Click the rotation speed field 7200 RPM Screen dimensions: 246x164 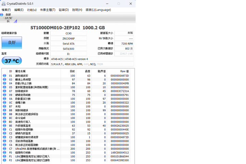124,44
